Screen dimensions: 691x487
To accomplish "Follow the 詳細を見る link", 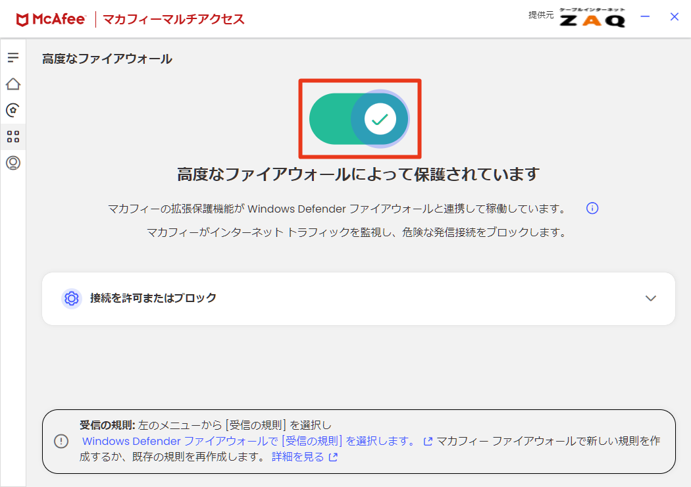I will (x=298, y=457).
